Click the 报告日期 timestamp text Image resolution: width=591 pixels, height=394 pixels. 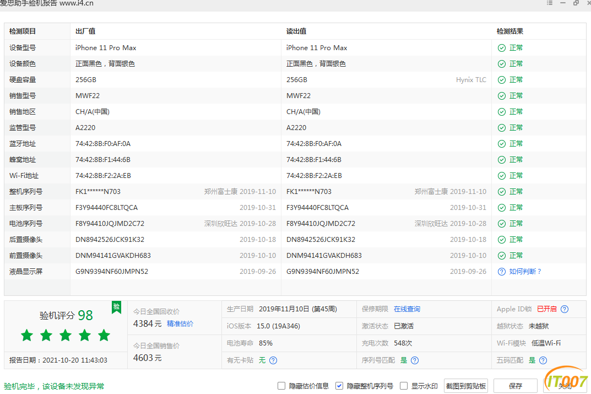(x=58, y=360)
